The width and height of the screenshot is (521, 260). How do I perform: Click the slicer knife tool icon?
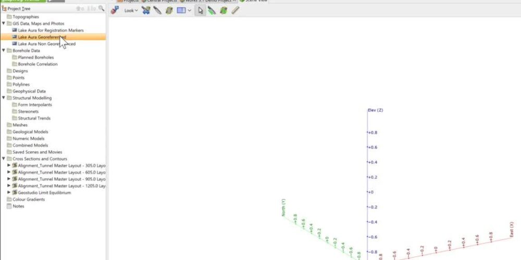[157, 10]
